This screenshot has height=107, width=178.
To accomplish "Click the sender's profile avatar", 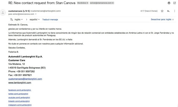I will pyautogui.click(x=3, y=12).
